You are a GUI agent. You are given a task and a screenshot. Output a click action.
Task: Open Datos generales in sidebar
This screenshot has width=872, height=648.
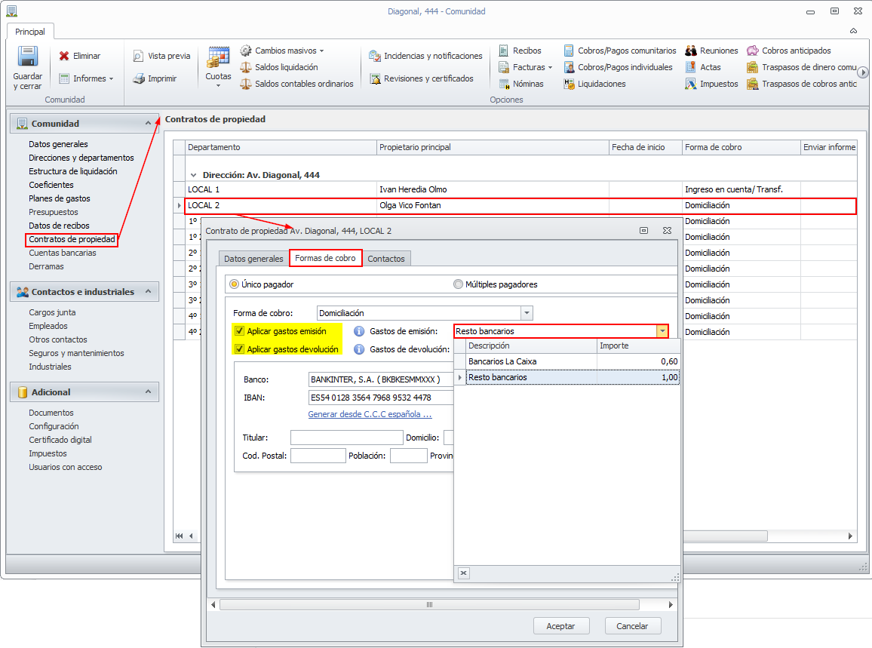click(58, 144)
